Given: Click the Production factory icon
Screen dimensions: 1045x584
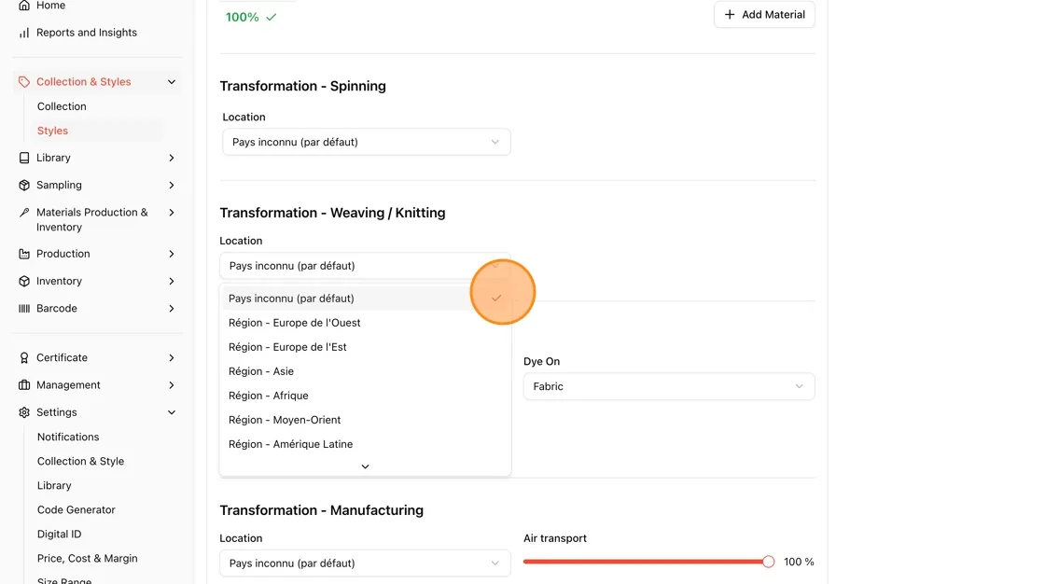Looking at the screenshot, I should coord(24,254).
